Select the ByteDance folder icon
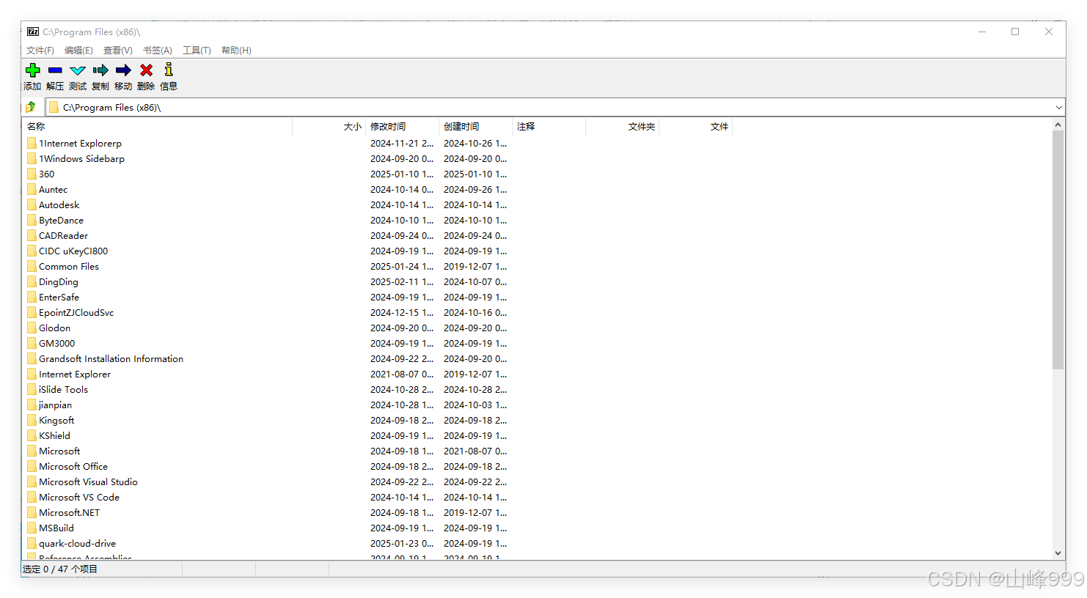Screen dimensions: 1087x598 [x=32, y=220]
